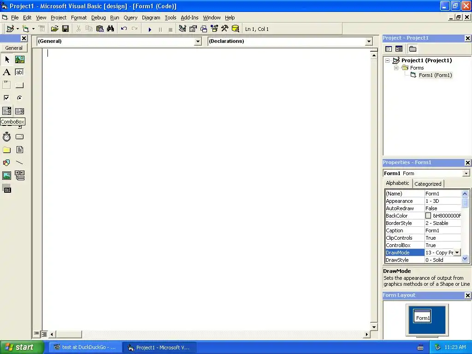The width and height of the screenshot is (472, 354).
Task: Select the Frame control in the toolbox
Action: [x=6, y=85]
